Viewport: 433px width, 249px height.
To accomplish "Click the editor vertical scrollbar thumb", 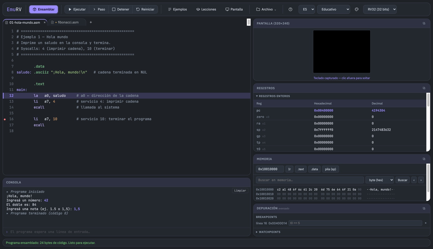I will [x=249, y=22].
